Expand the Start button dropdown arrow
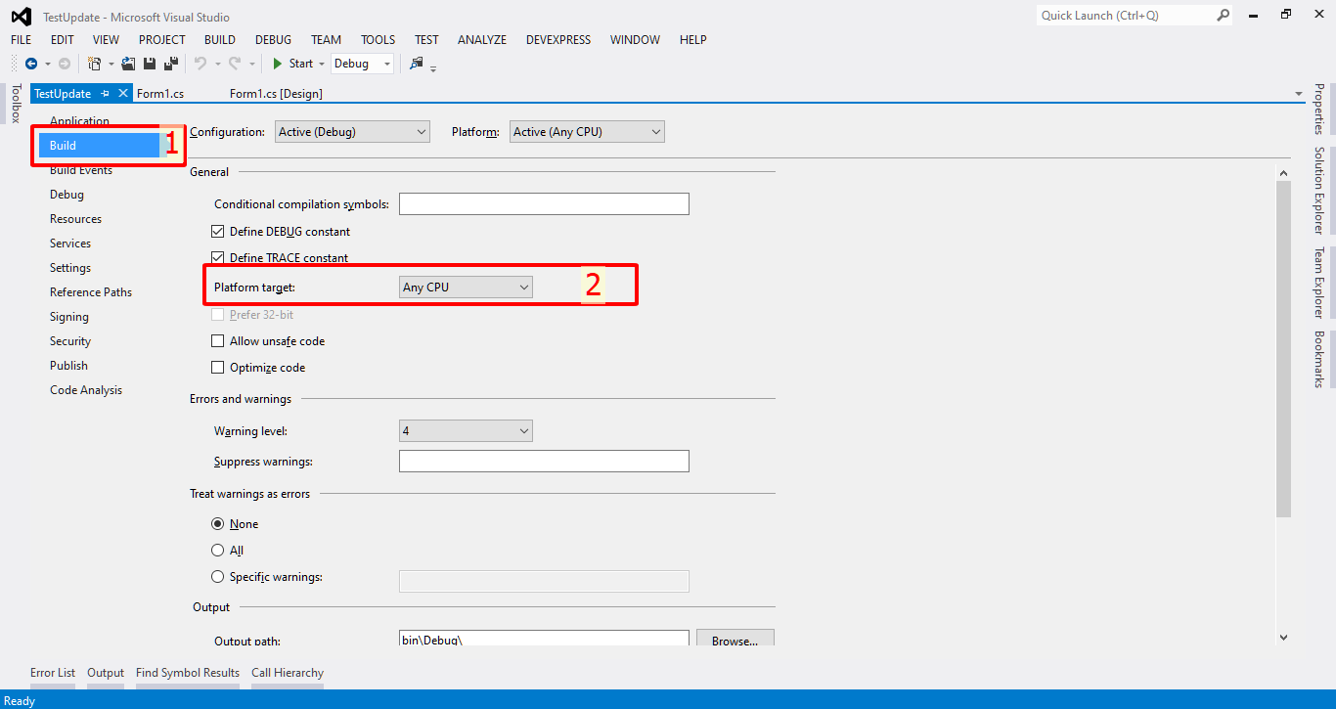The image size is (1336, 709). coord(322,65)
